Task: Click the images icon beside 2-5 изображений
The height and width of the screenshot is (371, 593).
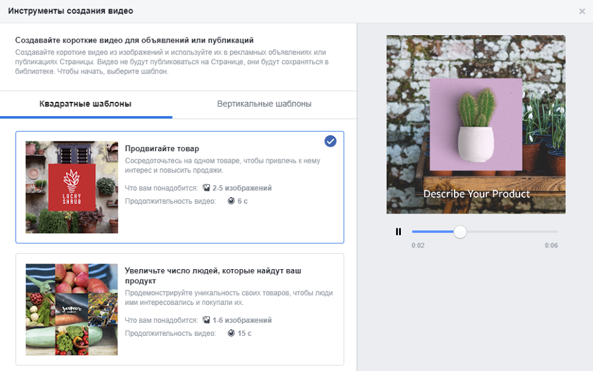Action: [x=206, y=188]
